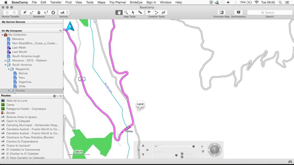294x165 pixels.
Task: Click the aperture icon in Assistants
Action: click(53, 13)
